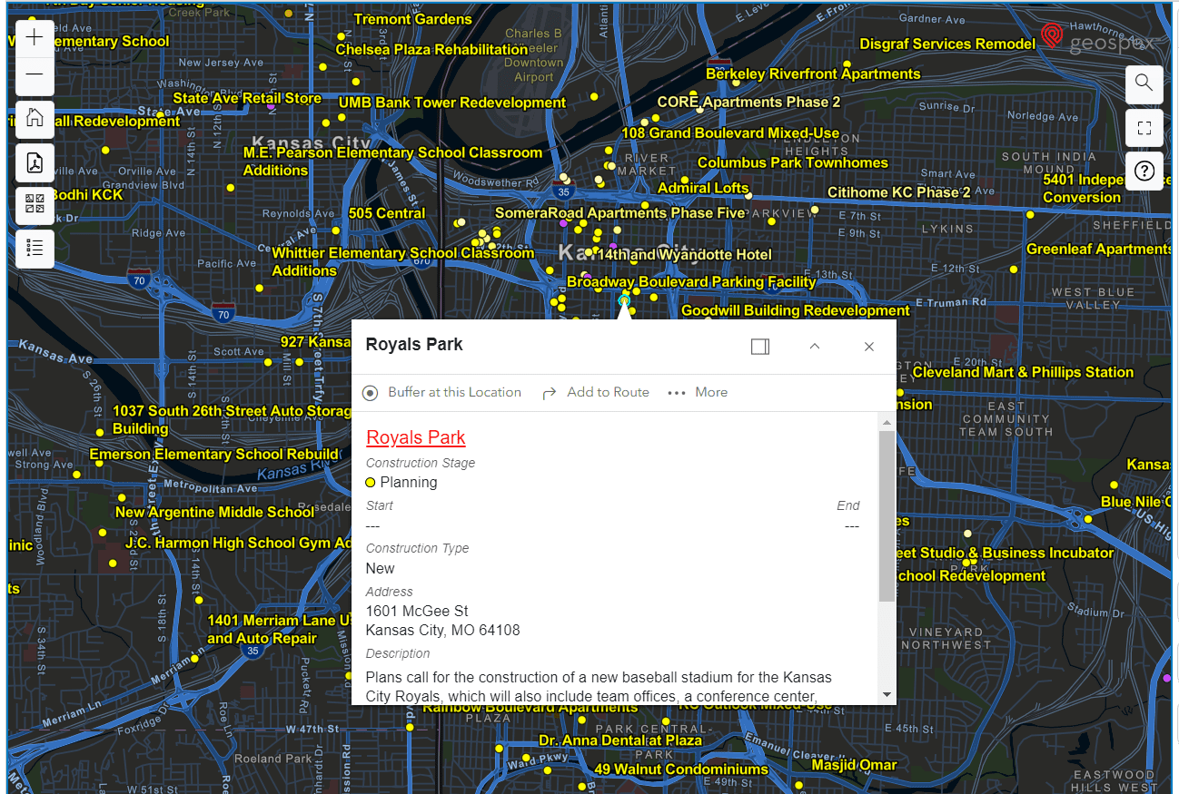Select Admiral Lofts label

(703, 188)
